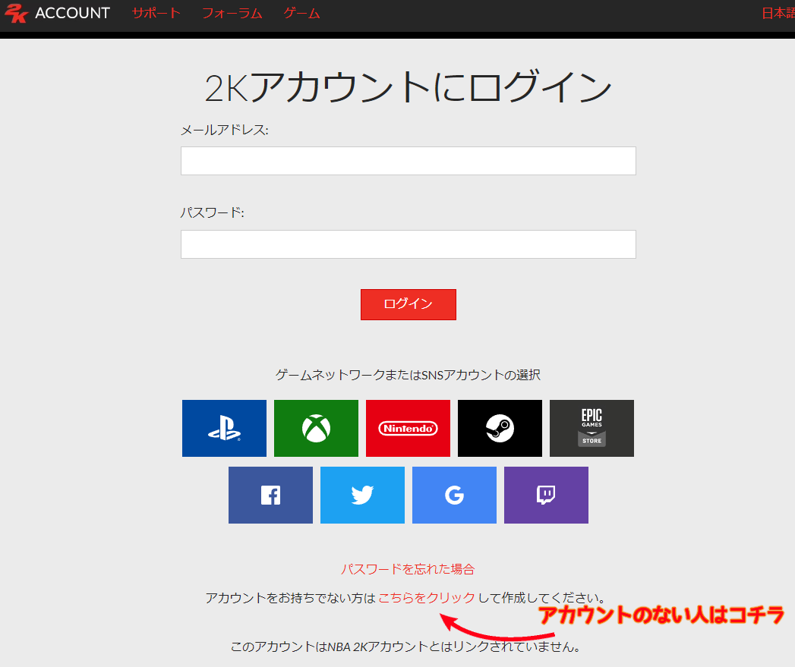
Task: Sign in with Epic Games Store
Action: [x=592, y=428]
